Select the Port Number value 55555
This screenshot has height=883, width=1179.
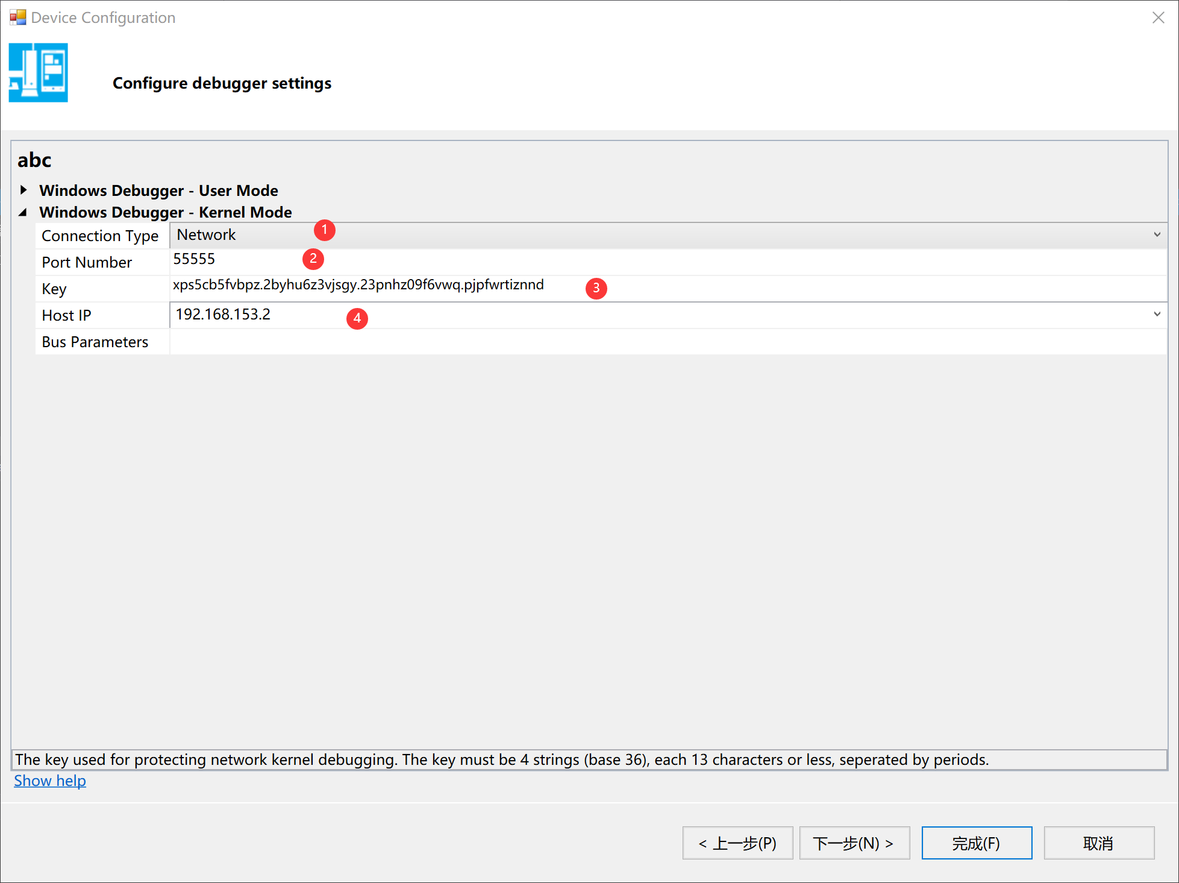pyautogui.click(x=194, y=259)
